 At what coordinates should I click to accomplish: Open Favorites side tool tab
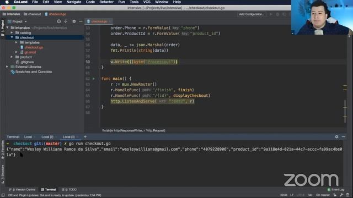(x=2, y=150)
